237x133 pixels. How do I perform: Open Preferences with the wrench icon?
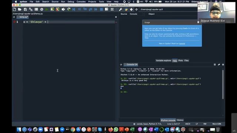(120, 9)
